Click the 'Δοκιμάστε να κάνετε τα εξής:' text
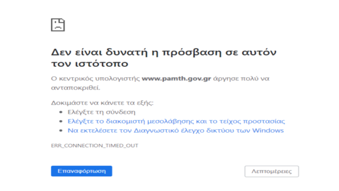 (x=102, y=103)
